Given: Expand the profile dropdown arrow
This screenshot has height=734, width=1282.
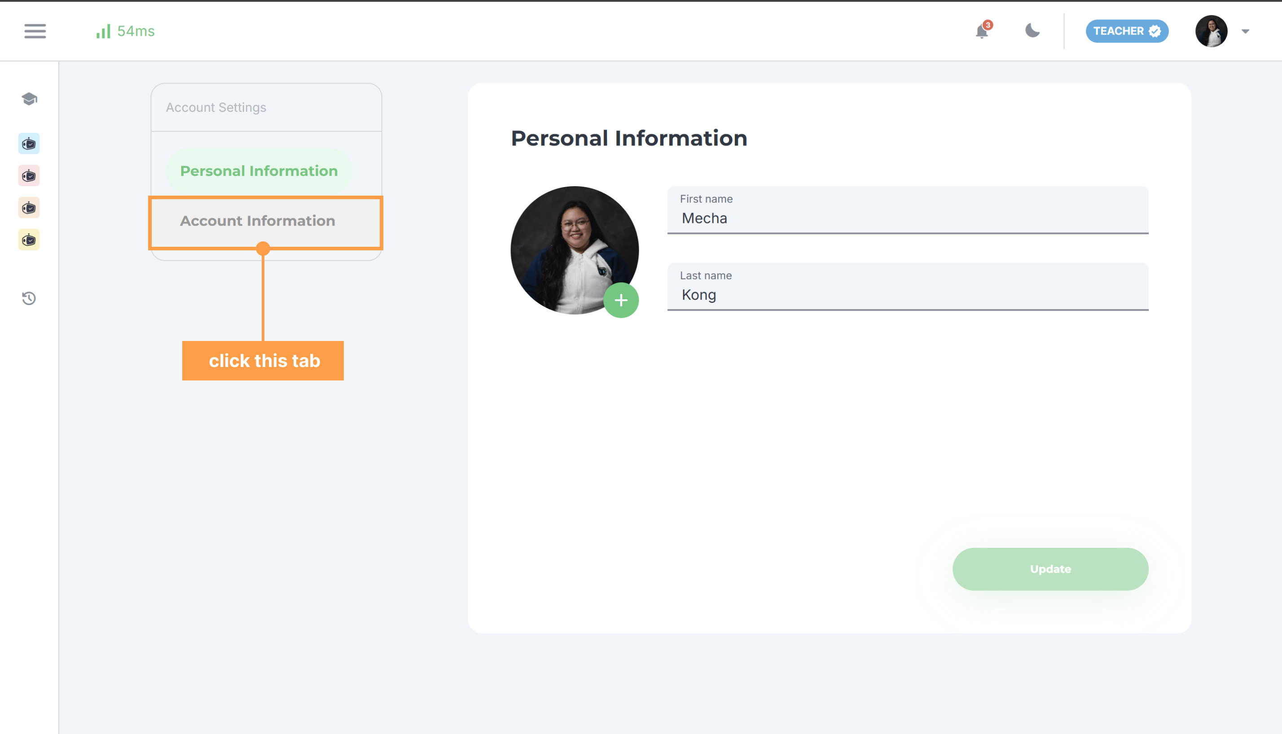Looking at the screenshot, I should 1245,31.
